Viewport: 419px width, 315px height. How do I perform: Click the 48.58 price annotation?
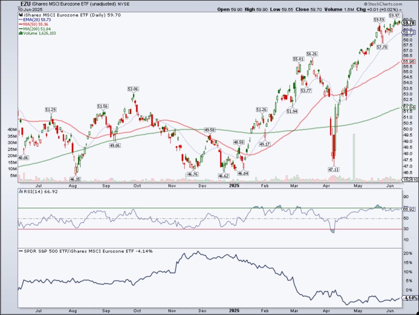click(x=239, y=142)
